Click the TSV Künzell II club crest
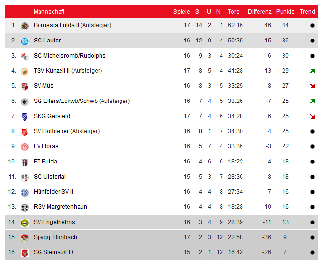This screenshot has width=323, height=265. click(25, 72)
